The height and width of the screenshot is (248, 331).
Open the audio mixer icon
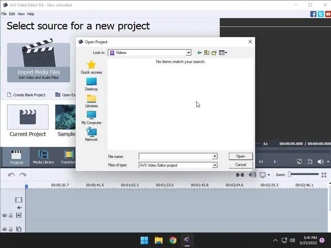(252, 175)
